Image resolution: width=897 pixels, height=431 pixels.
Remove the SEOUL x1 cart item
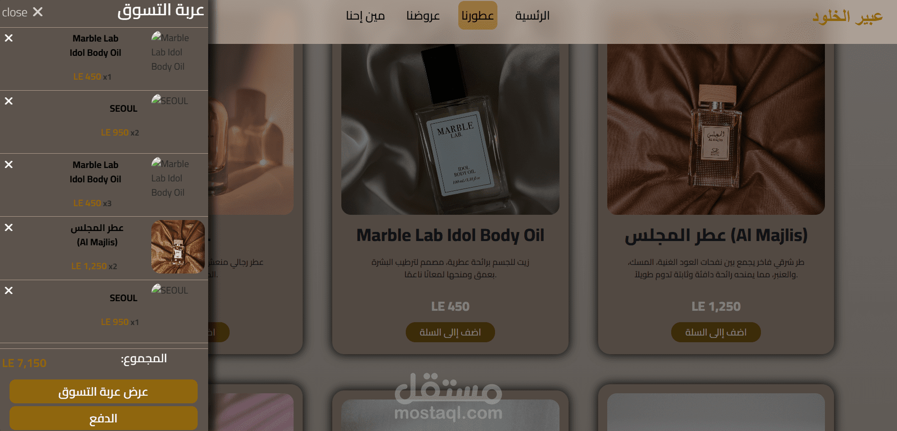tap(9, 291)
